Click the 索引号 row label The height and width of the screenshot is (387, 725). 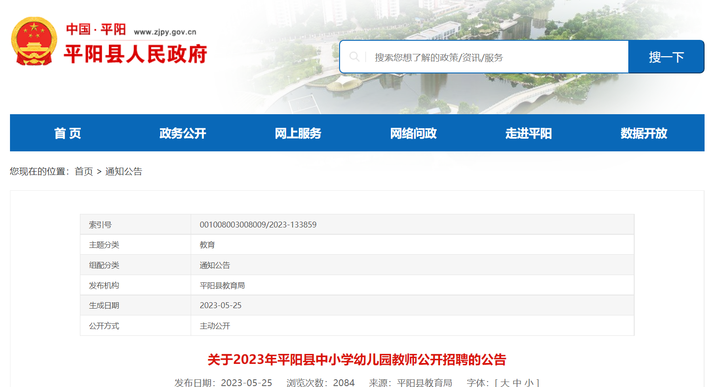pos(100,225)
